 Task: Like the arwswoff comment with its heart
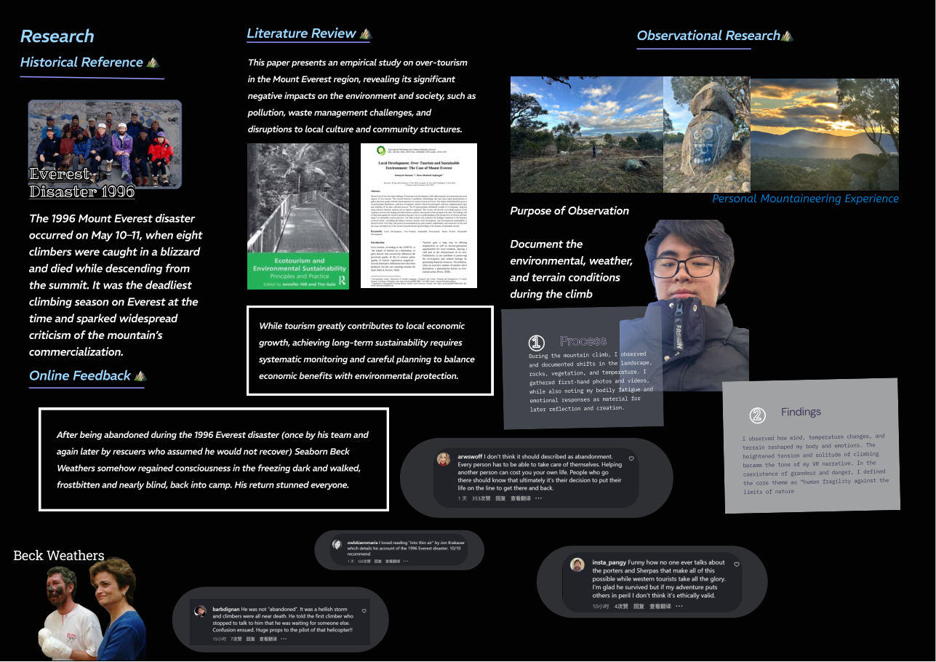coord(631,459)
